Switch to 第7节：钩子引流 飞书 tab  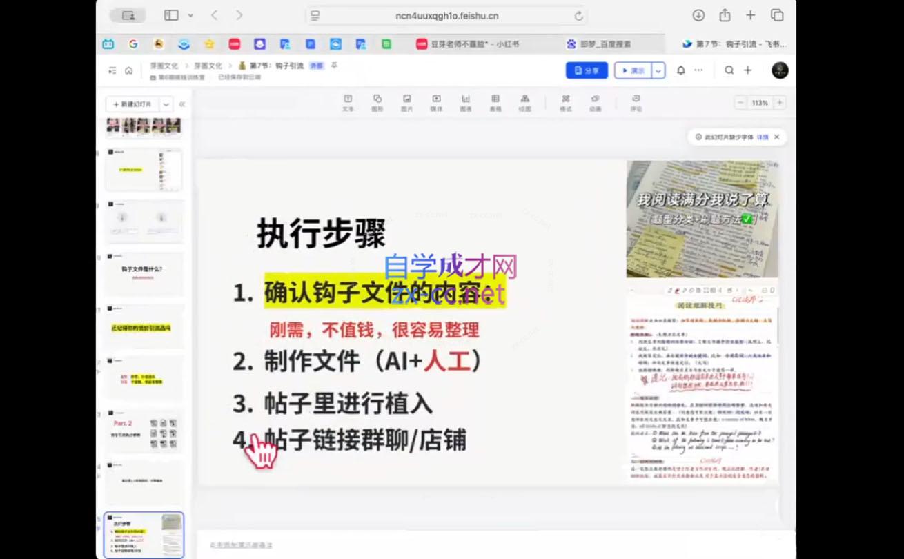tap(734, 43)
